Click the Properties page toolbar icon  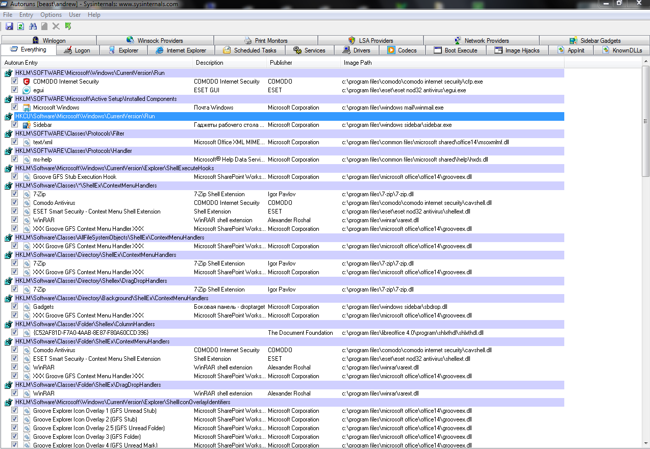[44, 26]
